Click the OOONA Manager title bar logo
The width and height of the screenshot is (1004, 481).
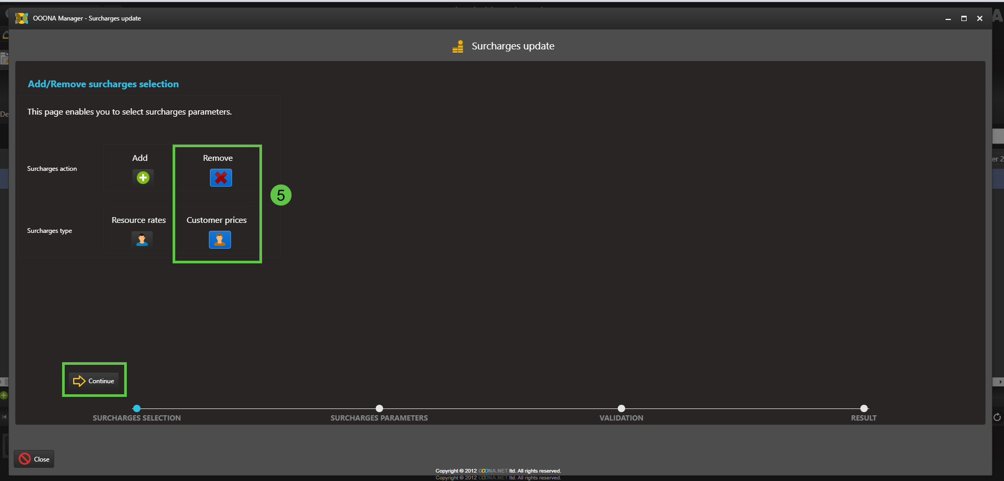pos(22,18)
